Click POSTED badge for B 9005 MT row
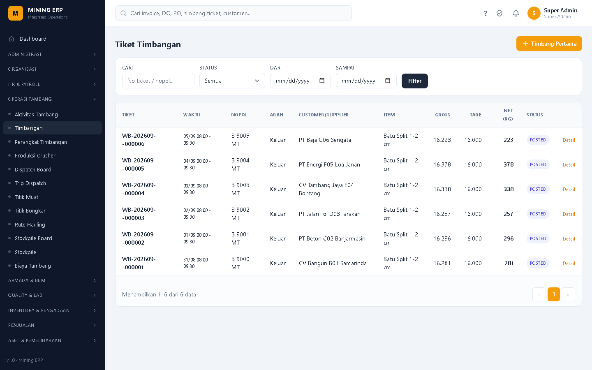Viewport: 592px width, 370px height. [538, 140]
